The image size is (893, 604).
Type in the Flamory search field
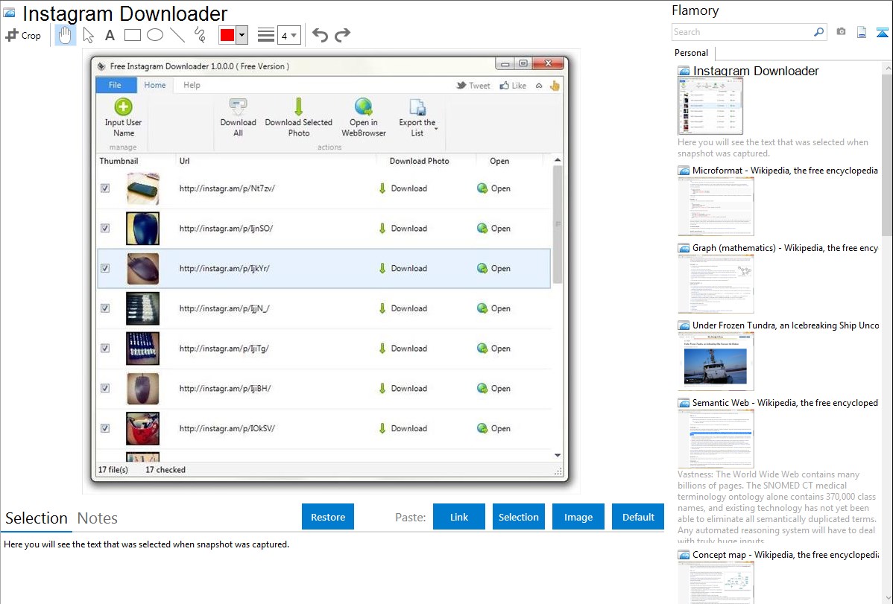(x=742, y=32)
